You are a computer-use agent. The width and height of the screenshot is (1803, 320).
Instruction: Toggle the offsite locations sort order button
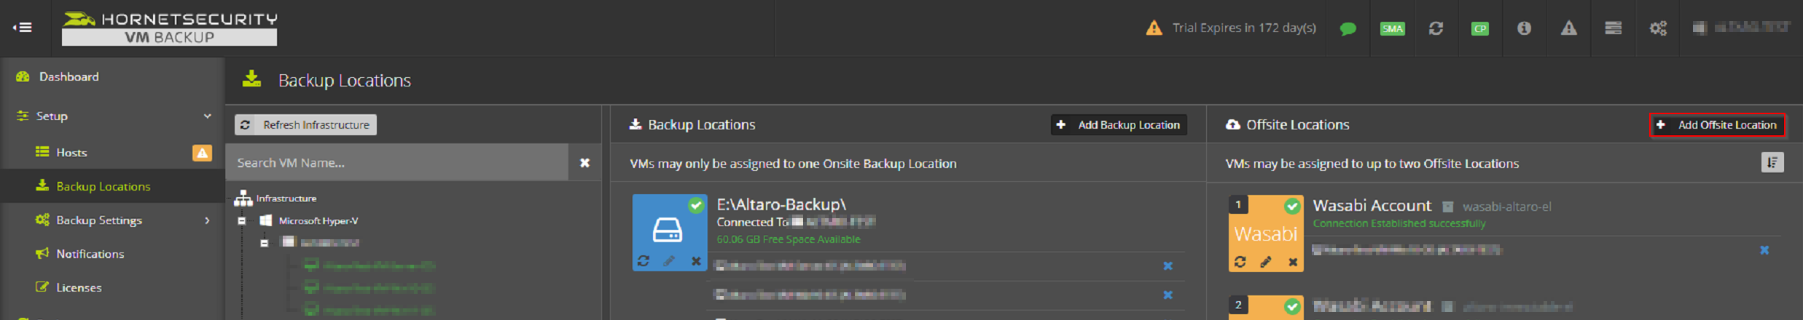click(x=1772, y=162)
